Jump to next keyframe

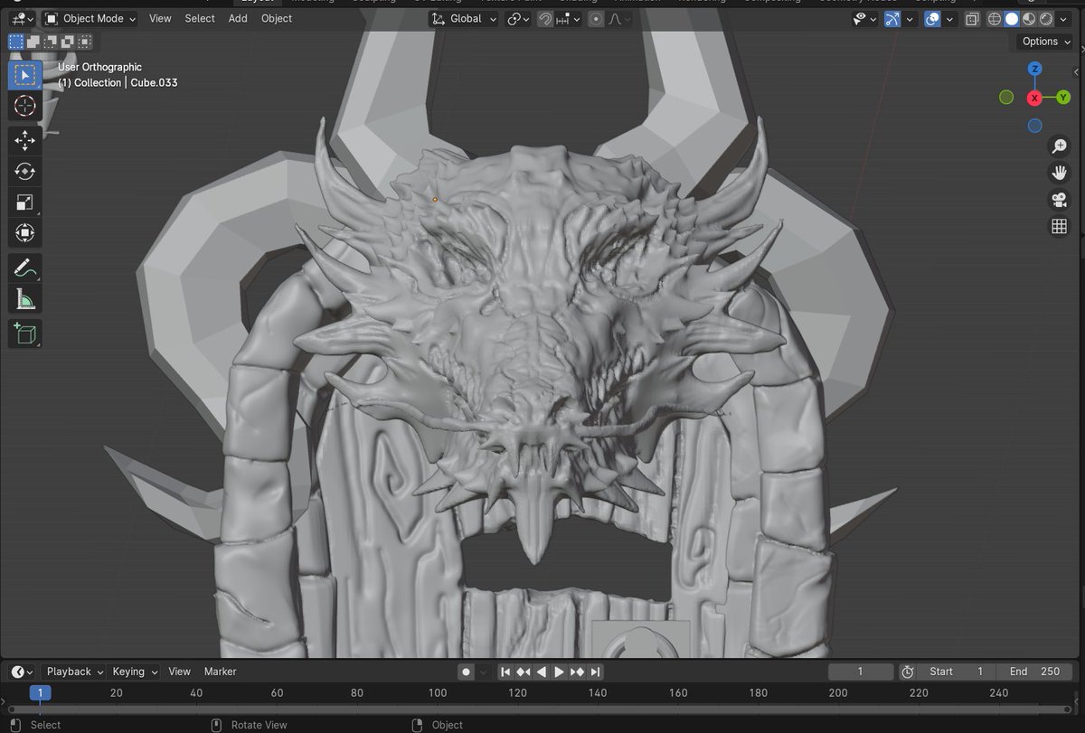pyautogui.click(x=578, y=672)
